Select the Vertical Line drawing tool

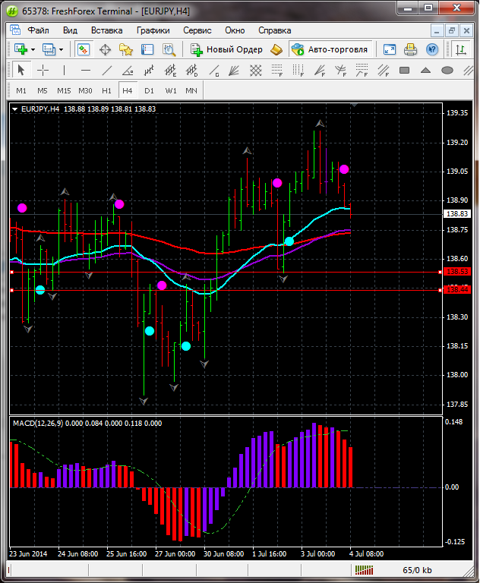65,71
